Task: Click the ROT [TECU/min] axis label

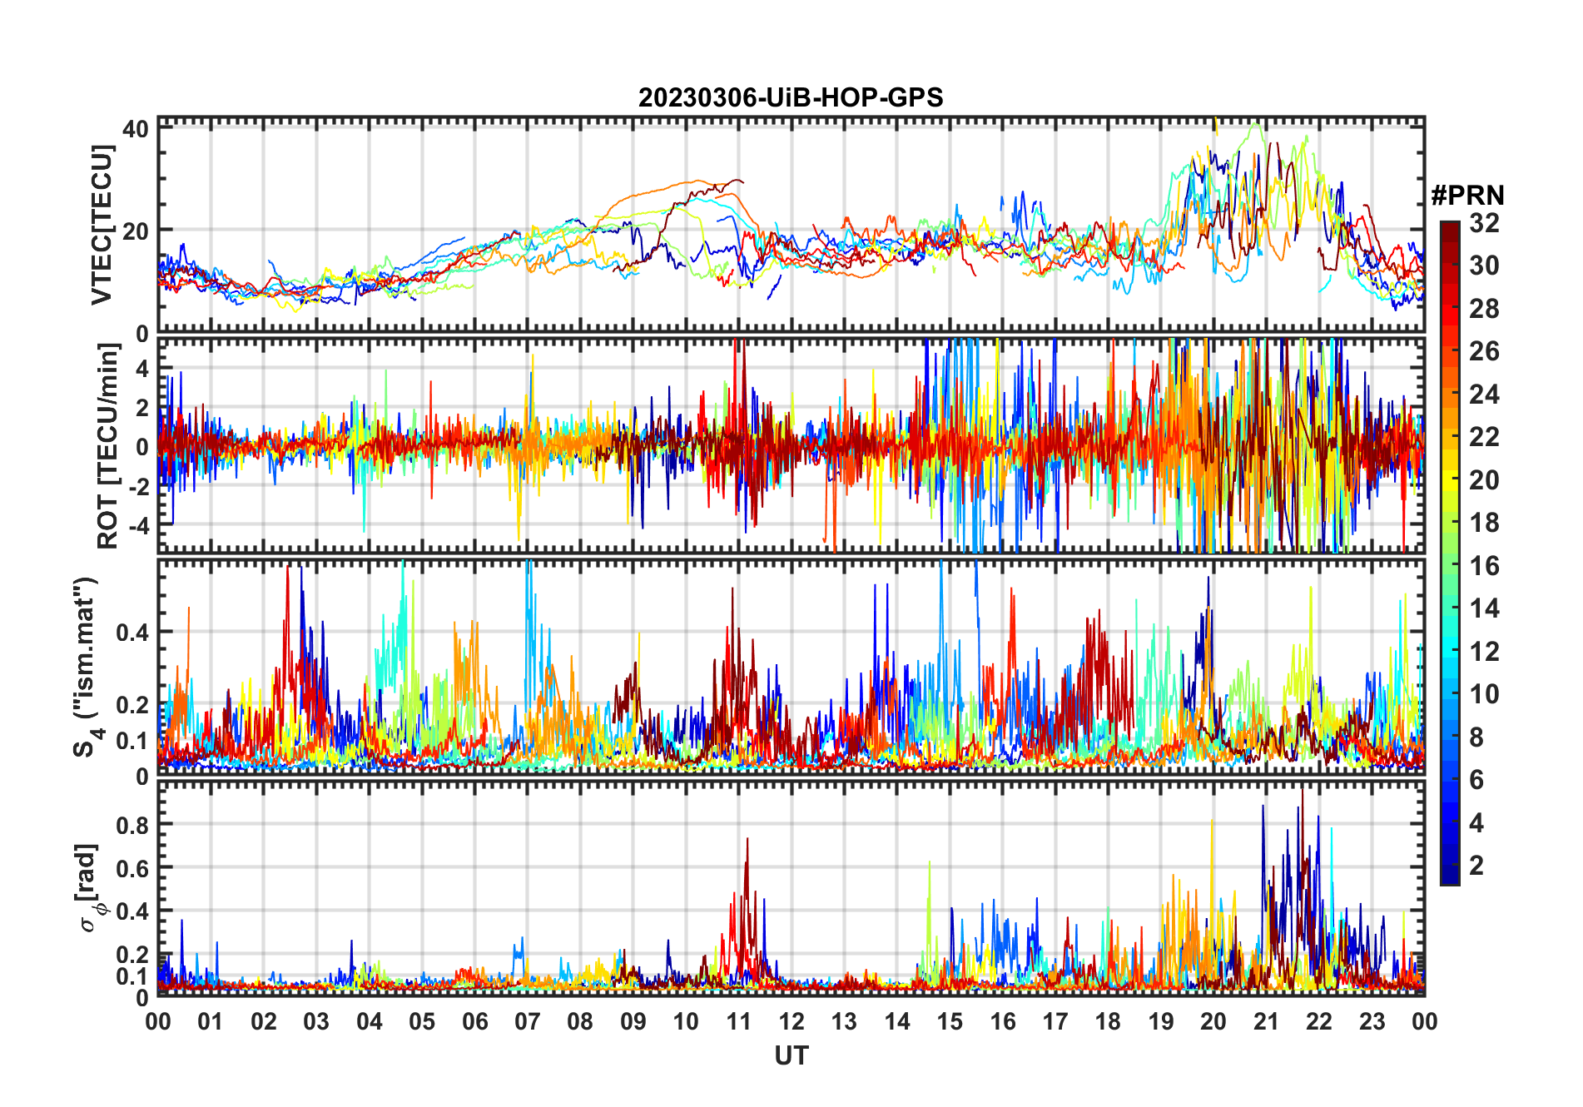Action: [108, 446]
